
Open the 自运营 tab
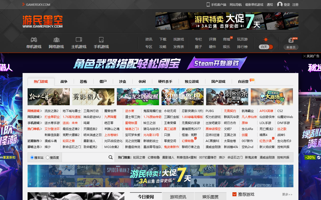(243, 81)
